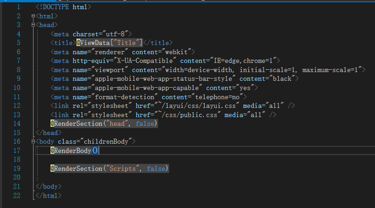Viewport: 375px width, 208px height.
Task: Collapse the body tag code block
Action: coord(33,141)
